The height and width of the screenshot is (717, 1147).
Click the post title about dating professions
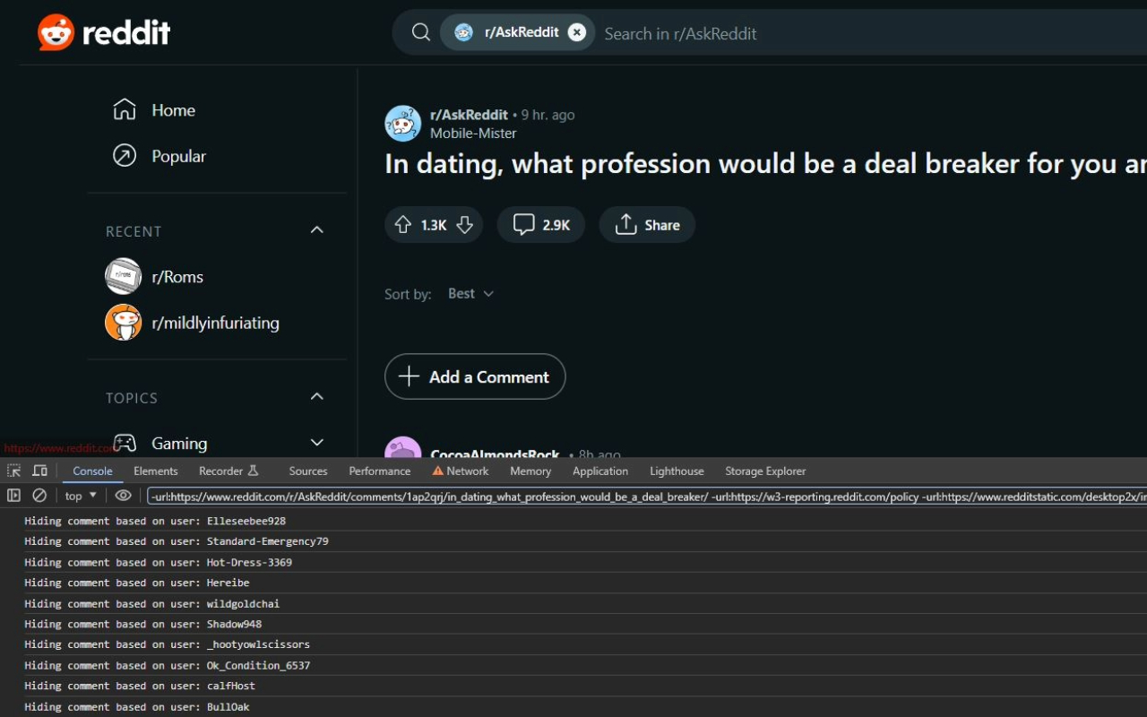(765, 164)
